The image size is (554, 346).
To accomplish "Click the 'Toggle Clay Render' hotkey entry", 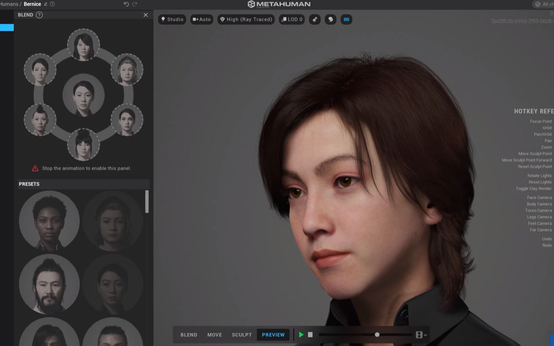I will coord(534,188).
